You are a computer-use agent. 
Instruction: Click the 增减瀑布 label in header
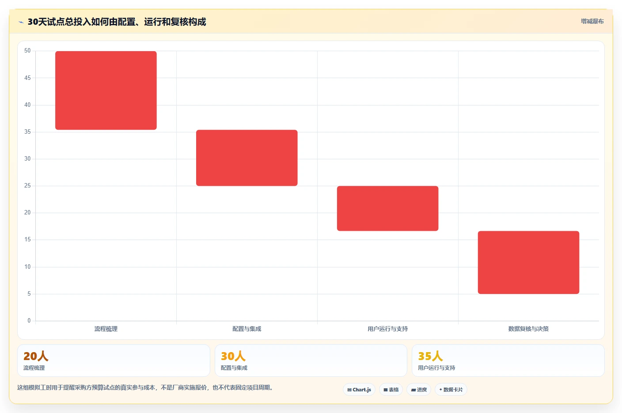point(592,21)
